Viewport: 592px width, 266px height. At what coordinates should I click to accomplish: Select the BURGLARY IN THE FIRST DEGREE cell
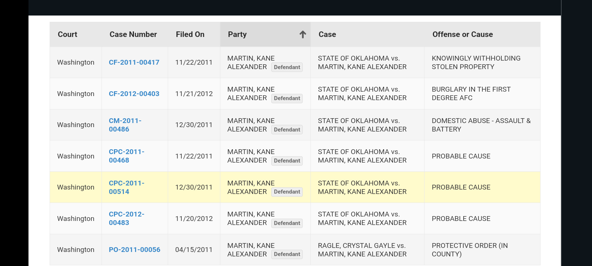(x=482, y=93)
